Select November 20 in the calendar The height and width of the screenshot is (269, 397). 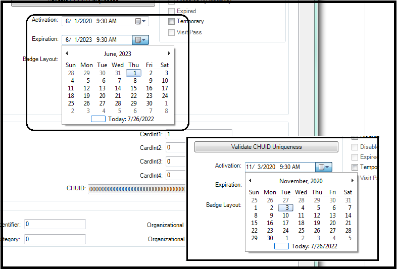pyautogui.click(x=332, y=223)
